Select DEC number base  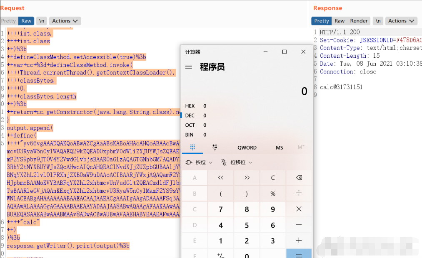[x=196, y=116]
